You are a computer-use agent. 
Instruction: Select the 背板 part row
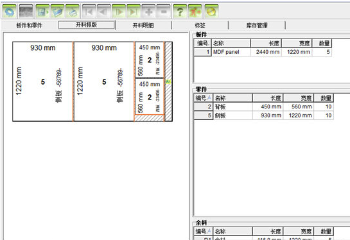pyautogui.click(x=263, y=107)
